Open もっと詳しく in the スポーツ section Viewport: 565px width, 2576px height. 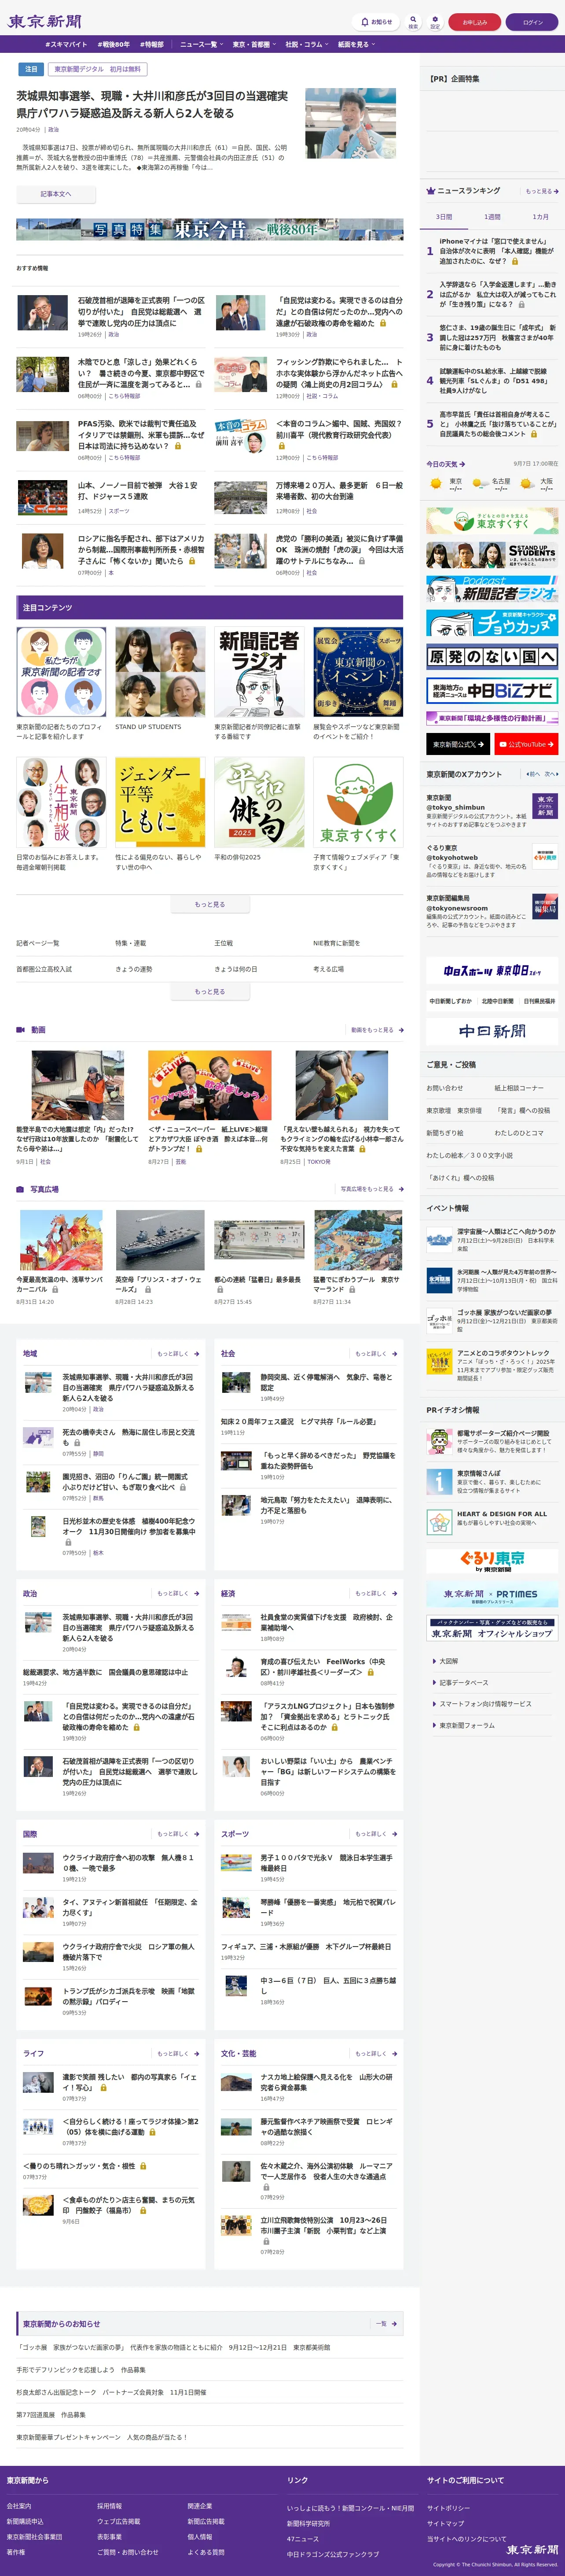(x=376, y=1834)
